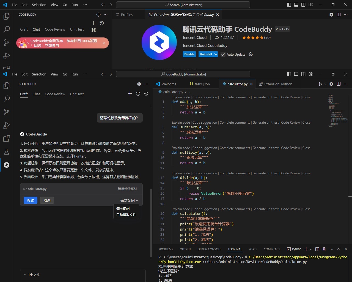
Task: Click the 取消 button
Action: 47,200
